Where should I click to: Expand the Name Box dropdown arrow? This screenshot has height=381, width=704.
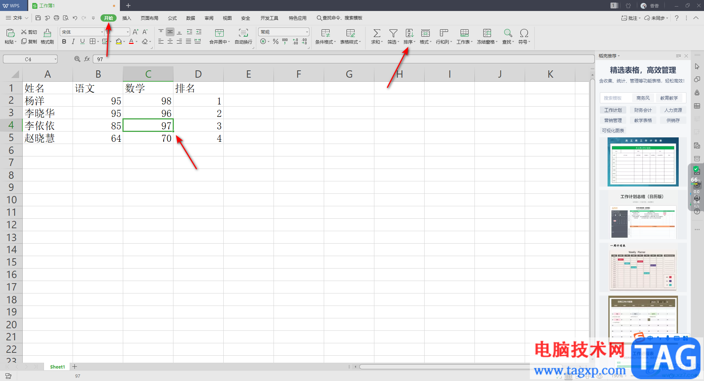[55, 59]
